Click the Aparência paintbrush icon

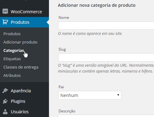[x=5, y=91]
